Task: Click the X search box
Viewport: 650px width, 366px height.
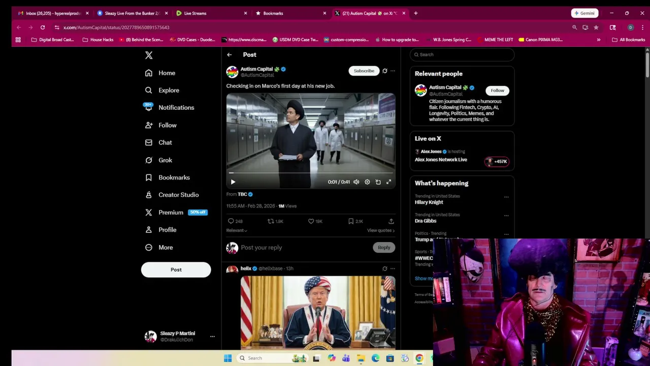Action: coord(462,54)
